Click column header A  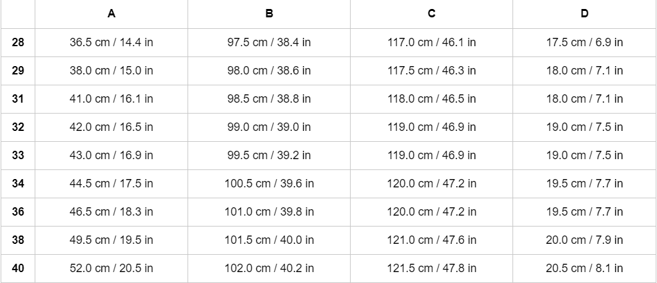111,13
